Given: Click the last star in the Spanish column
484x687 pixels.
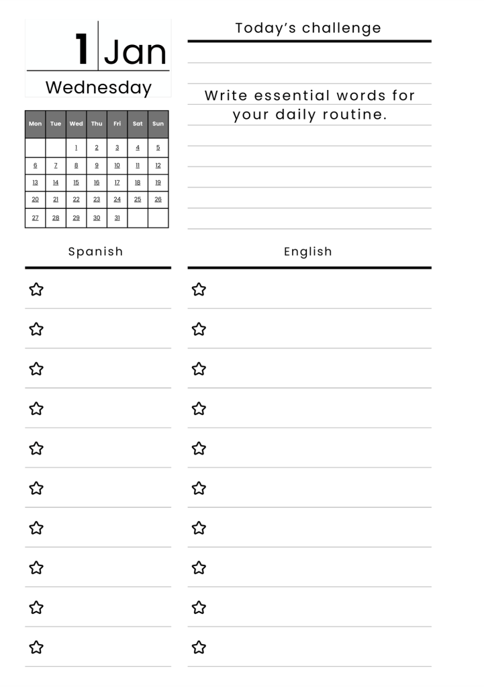Looking at the screenshot, I should [x=36, y=647].
